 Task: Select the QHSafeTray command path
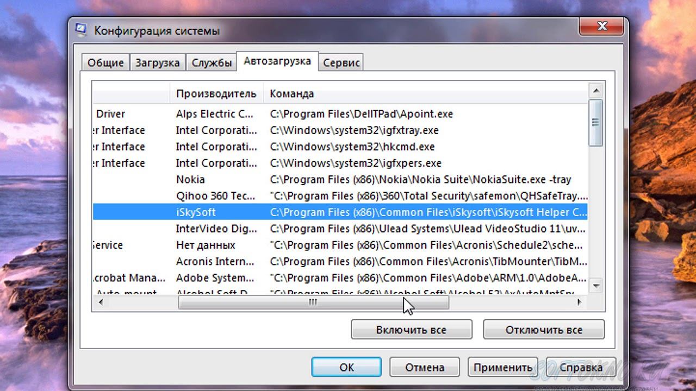coord(428,195)
